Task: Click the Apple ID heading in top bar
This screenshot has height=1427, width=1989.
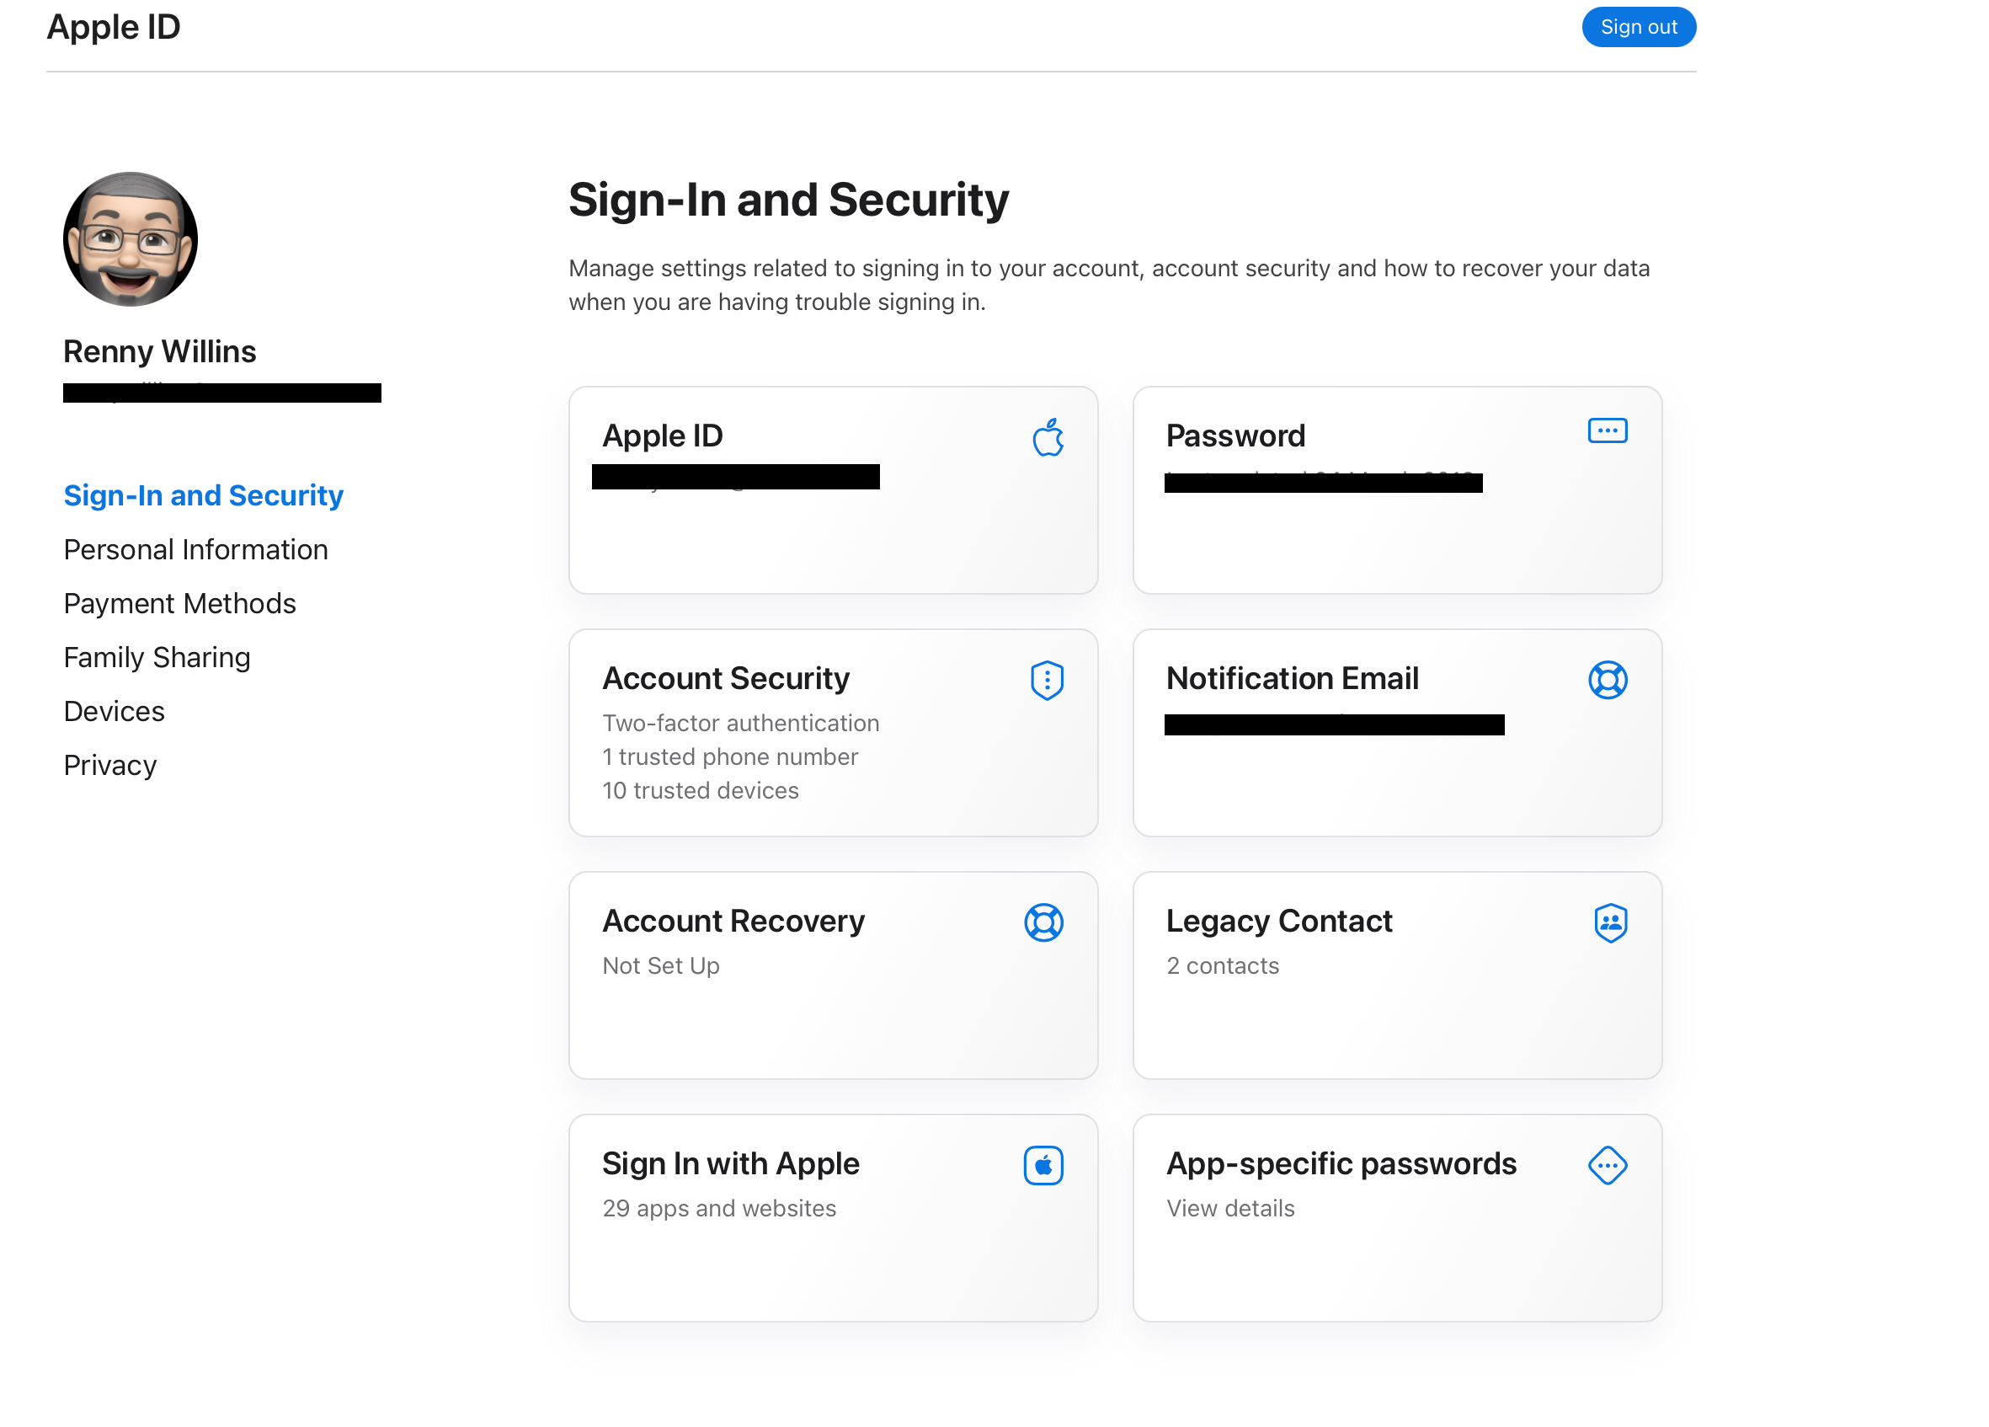Action: (113, 27)
